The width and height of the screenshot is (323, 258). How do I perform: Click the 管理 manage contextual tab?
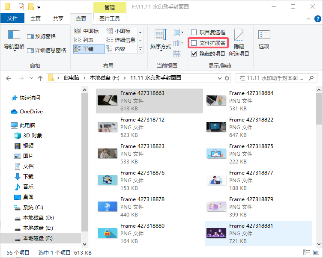(110, 7)
